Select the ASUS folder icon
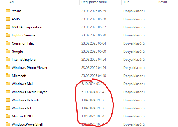Image resolution: width=178 pixels, height=127 pixels. coord(8,19)
